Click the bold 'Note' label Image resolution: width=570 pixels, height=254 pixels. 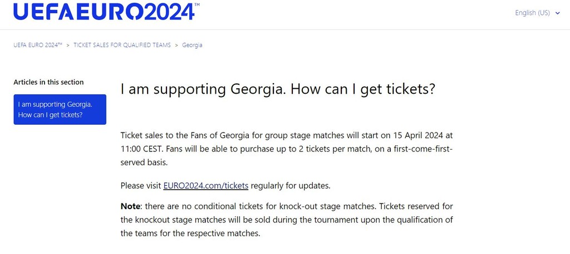pos(130,206)
